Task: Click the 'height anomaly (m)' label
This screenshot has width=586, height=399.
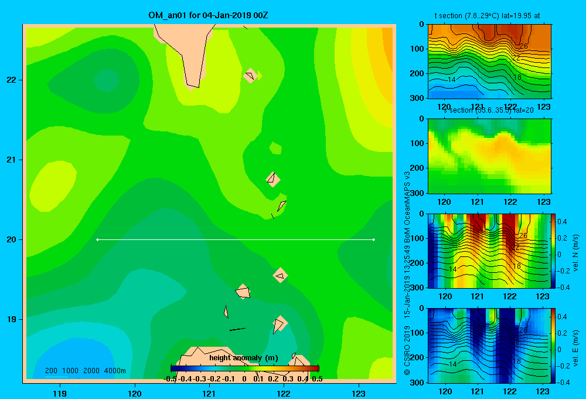Action: 244,358
